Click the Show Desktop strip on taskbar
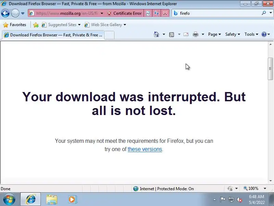 (x=272, y=199)
